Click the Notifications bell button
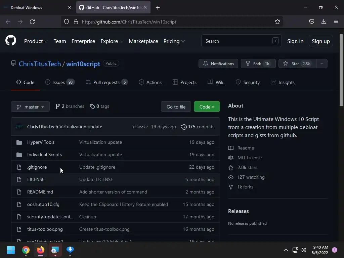344x258 pixels. (x=218, y=63)
